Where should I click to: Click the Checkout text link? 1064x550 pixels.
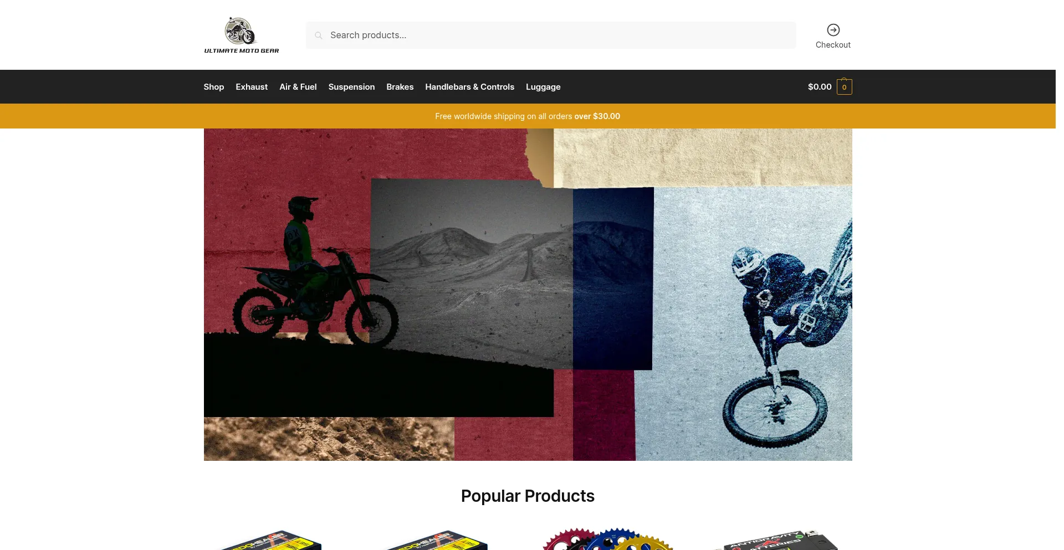pos(833,45)
